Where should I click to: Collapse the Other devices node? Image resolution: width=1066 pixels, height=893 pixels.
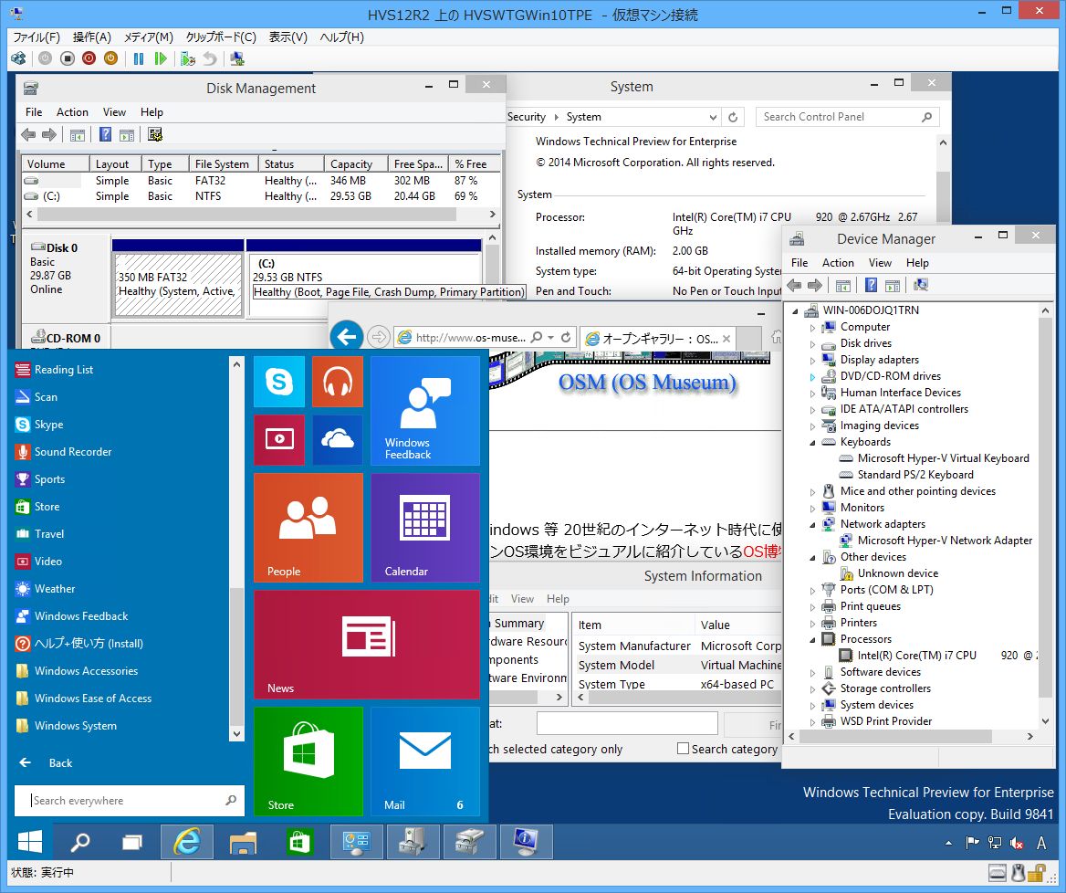click(812, 557)
